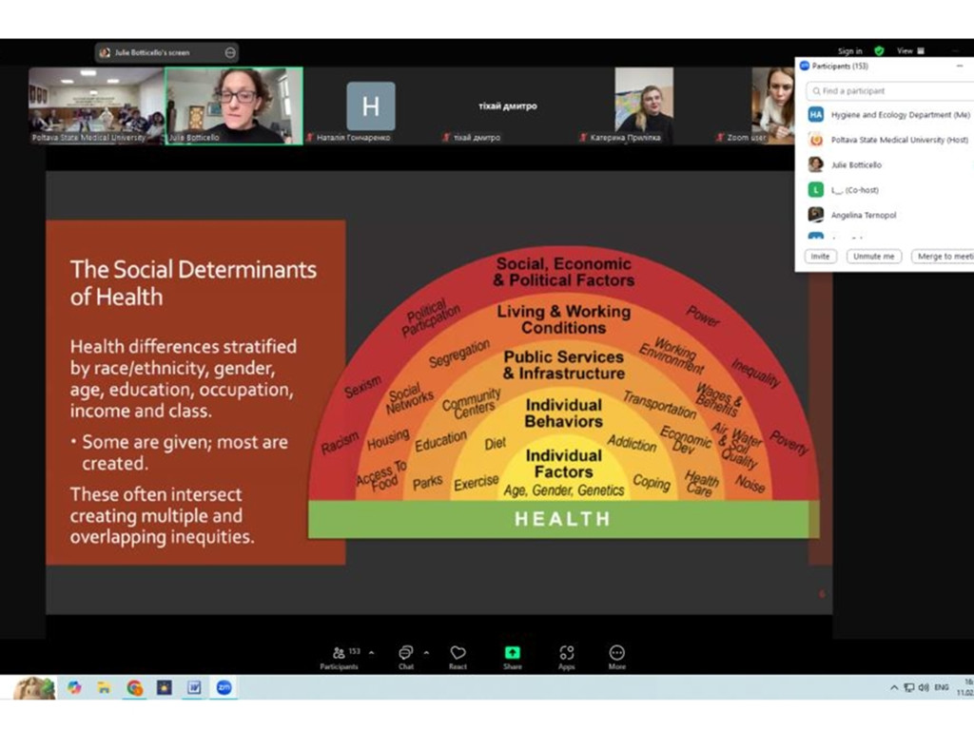Click Social, Economic & Political Factors heading

pyautogui.click(x=563, y=272)
